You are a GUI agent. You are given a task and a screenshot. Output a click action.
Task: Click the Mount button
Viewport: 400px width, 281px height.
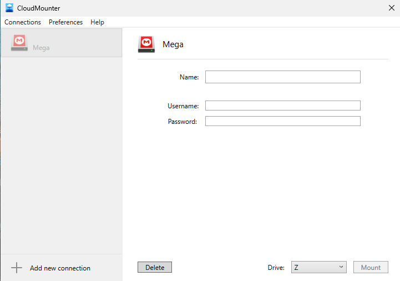click(x=371, y=267)
